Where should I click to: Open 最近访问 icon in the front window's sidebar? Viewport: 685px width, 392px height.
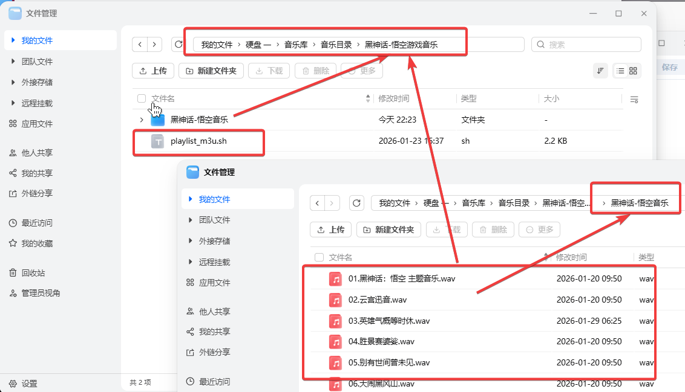[x=190, y=382]
